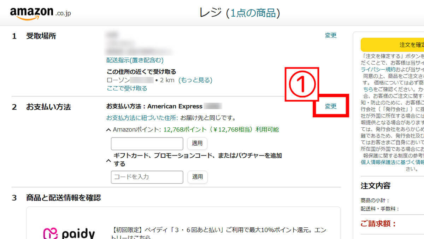Open お支払方法に紐づいた住所 link
This screenshot has width=424, height=239.
pos(142,117)
